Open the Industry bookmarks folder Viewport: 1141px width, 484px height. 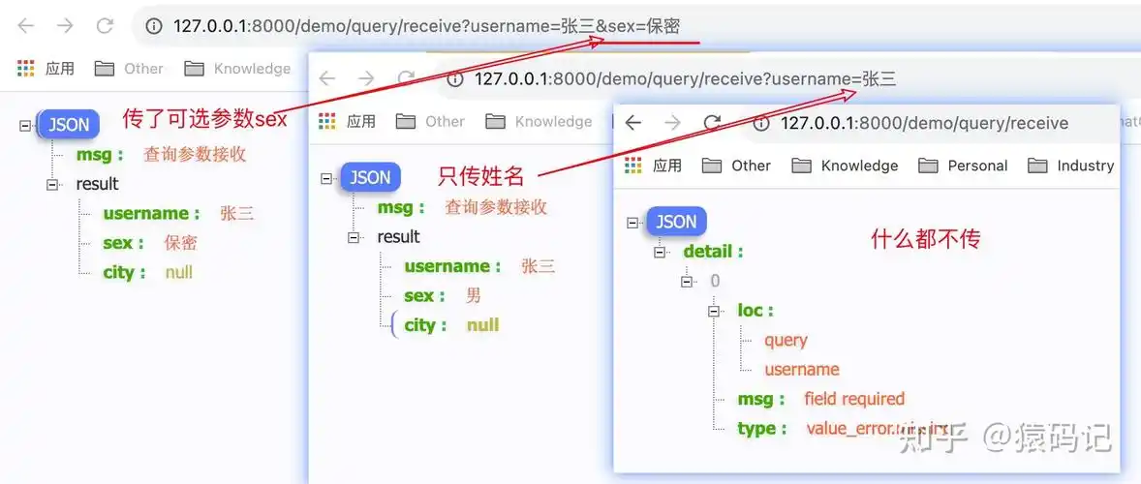coord(1072,166)
